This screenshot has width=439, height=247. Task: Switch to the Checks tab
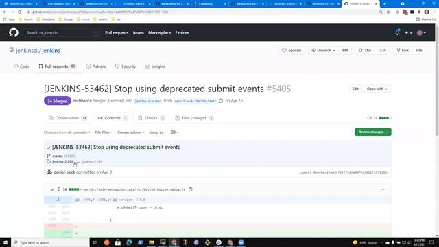click(x=152, y=118)
